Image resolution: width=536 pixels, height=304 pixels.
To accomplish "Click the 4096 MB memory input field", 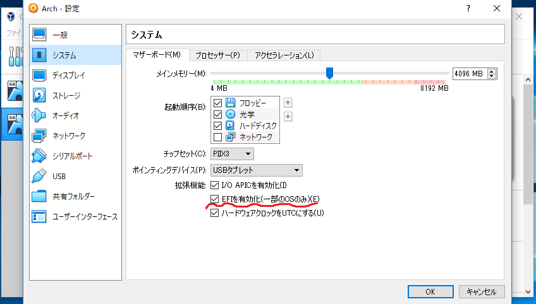I will click(470, 74).
